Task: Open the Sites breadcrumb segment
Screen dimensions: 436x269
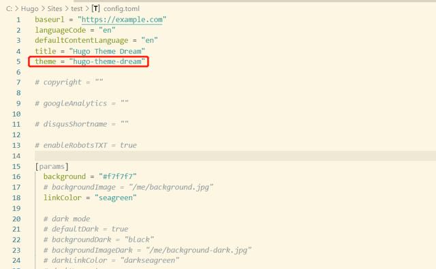Action: [54, 9]
